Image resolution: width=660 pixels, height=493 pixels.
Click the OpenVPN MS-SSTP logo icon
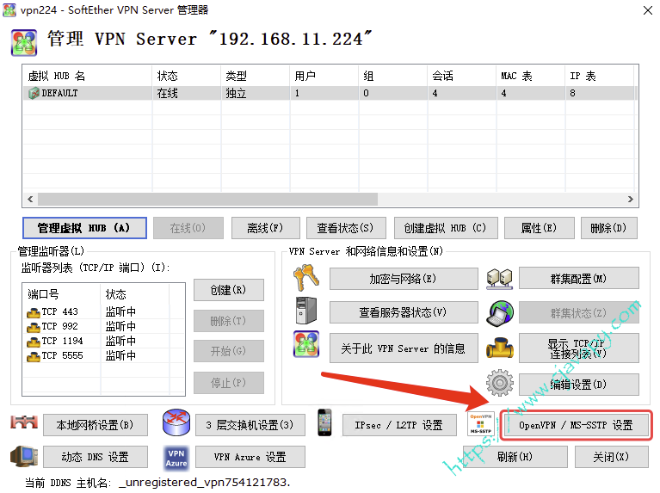(480, 424)
